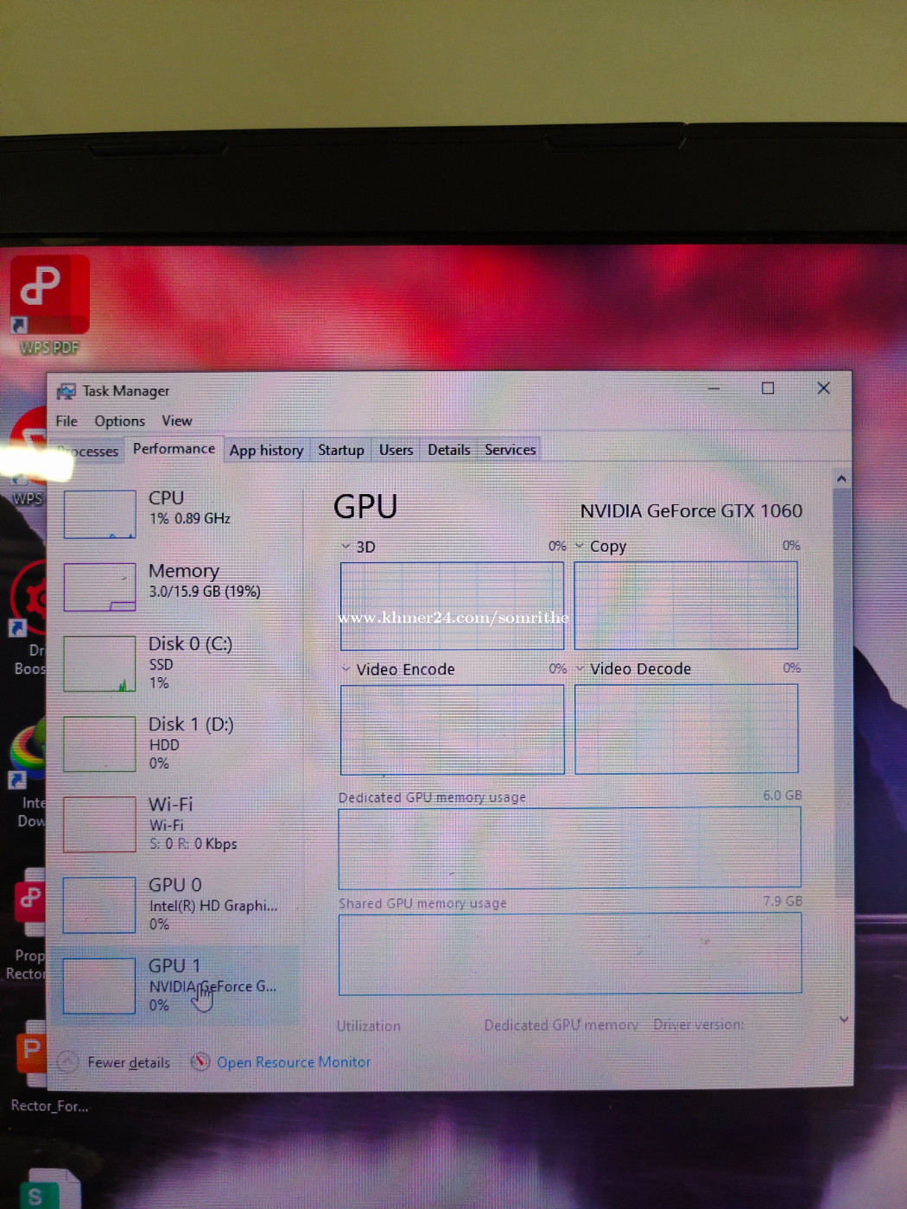This screenshot has height=1209, width=907.
Task: Minimize the Task Manager window
Action: pos(714,389)
